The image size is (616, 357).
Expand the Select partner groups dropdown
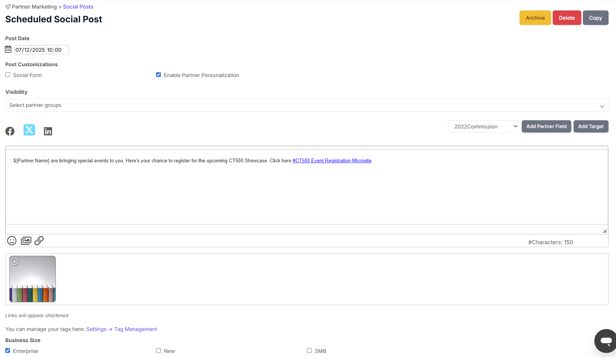pos(307,105)
